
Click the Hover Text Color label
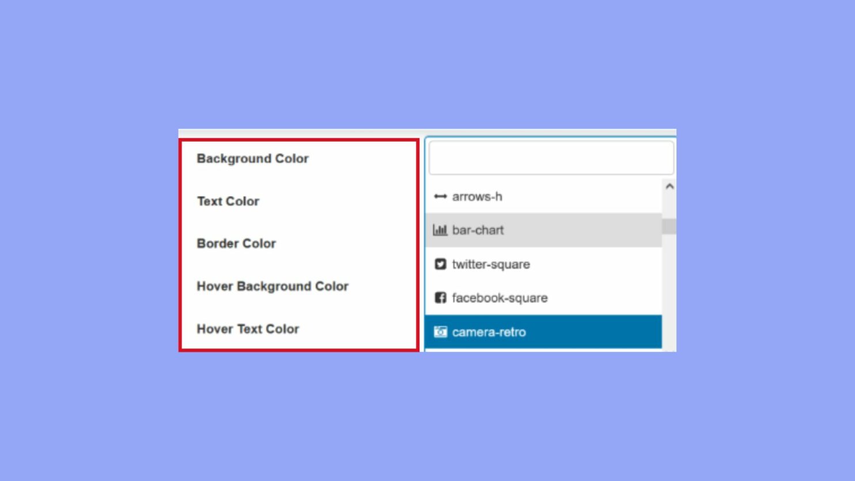248,329
